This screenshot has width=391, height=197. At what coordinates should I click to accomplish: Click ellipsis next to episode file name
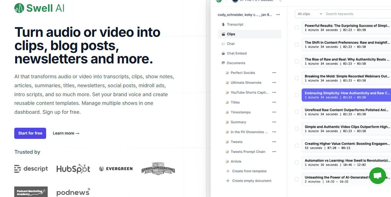(x=278, y=15)
